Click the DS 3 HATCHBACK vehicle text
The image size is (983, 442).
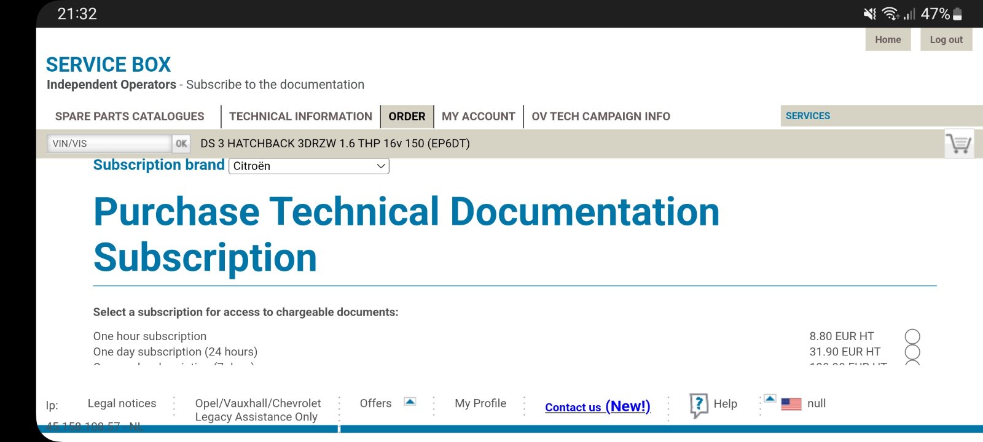click(x=335, y=144)
